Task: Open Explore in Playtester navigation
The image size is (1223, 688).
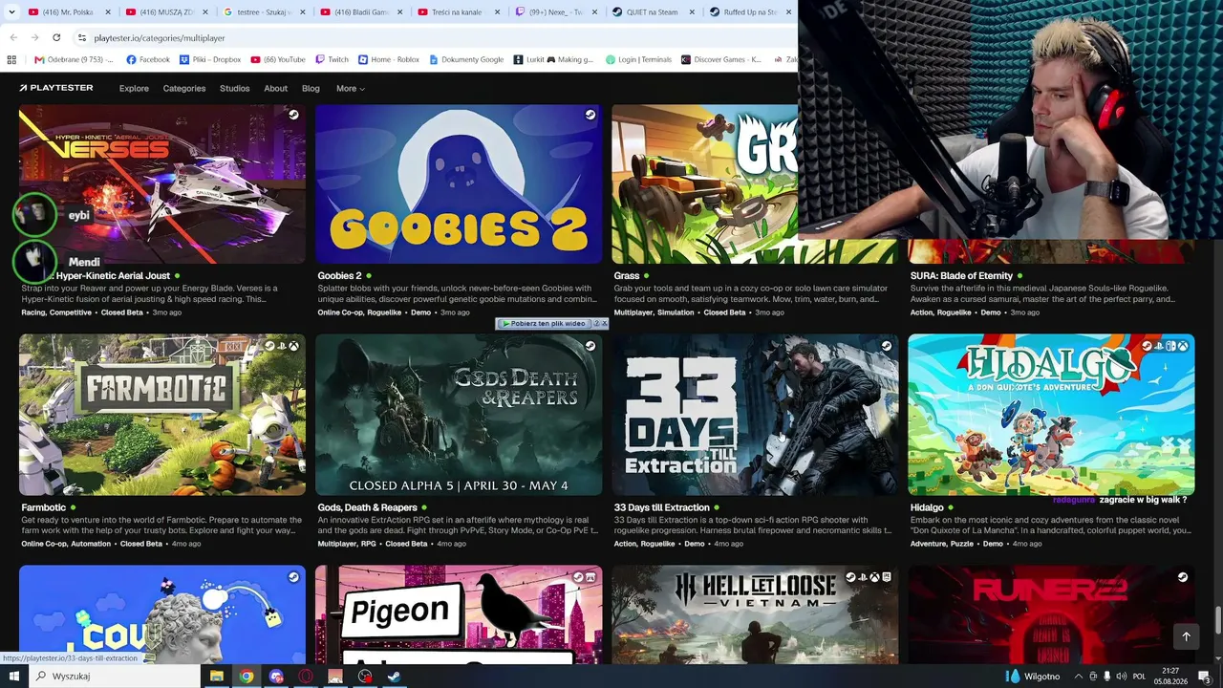Action: (134, 88)
